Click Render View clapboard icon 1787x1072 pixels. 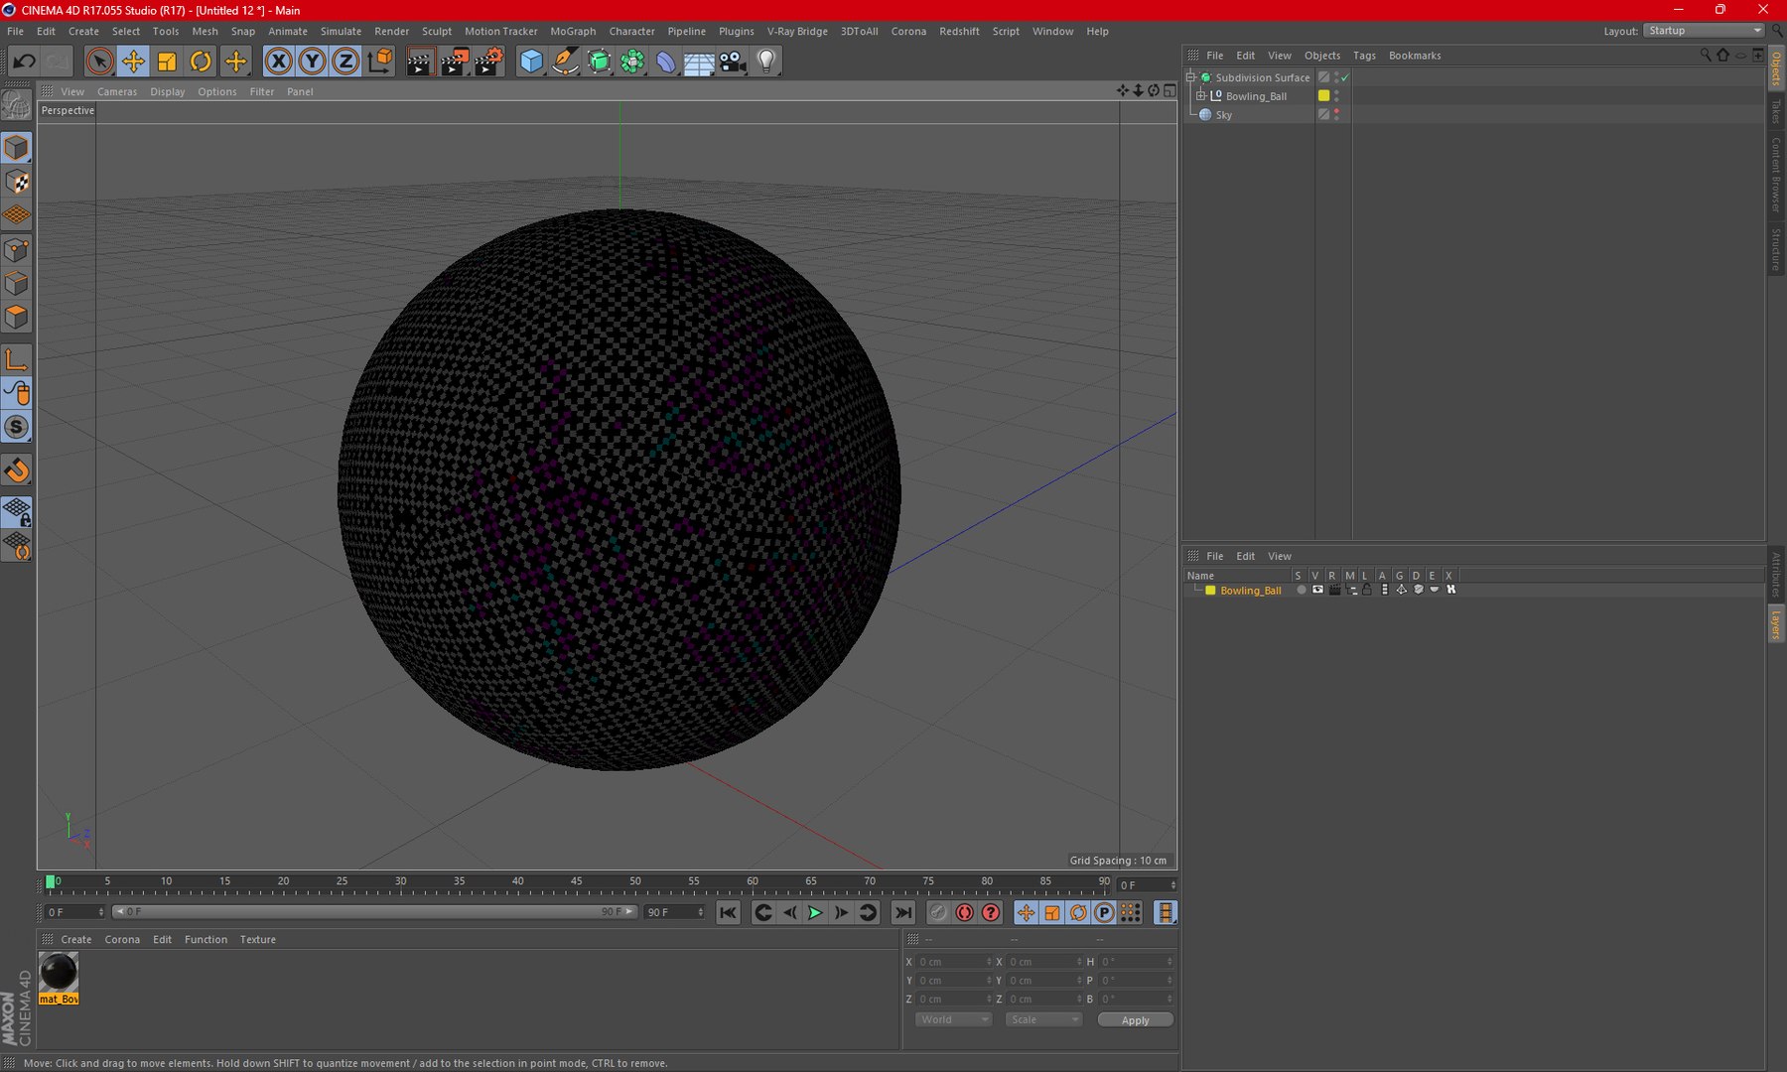pos(420,62)
